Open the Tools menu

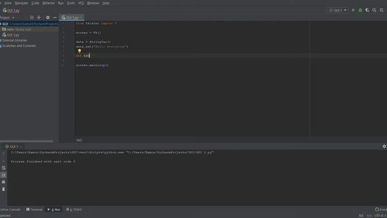pos(71,3)
